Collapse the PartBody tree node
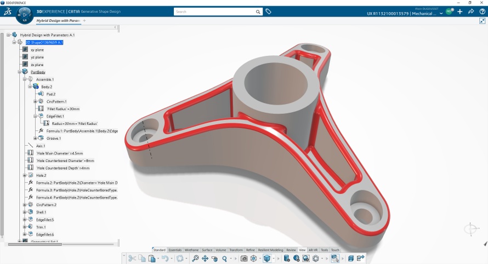This screenshot has width=488, height=264. pos(20,72)
